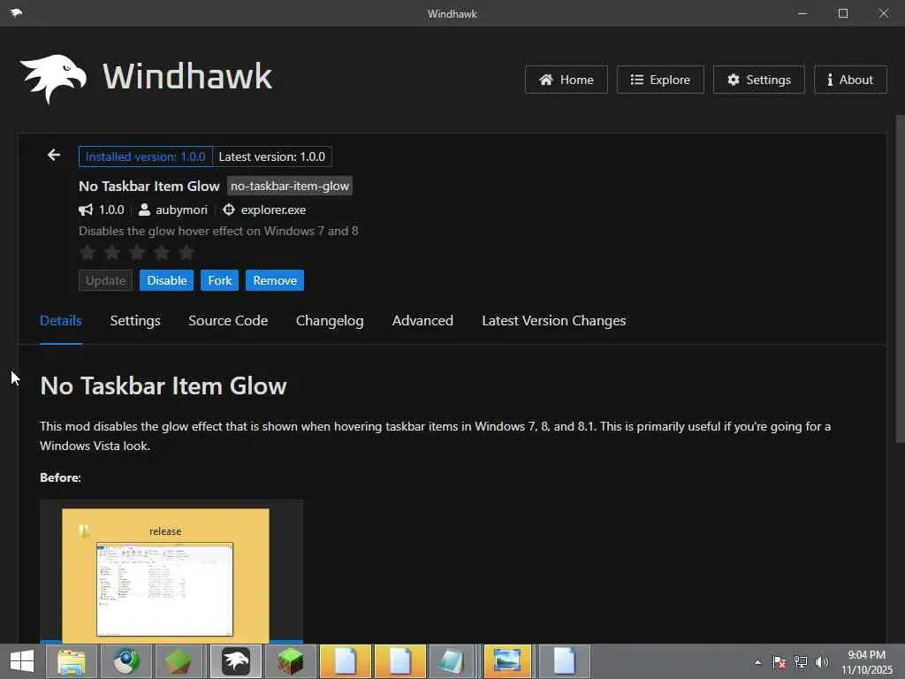Open the Explore mods page
The height and width of the screenshot is (679, 905).
660,80
